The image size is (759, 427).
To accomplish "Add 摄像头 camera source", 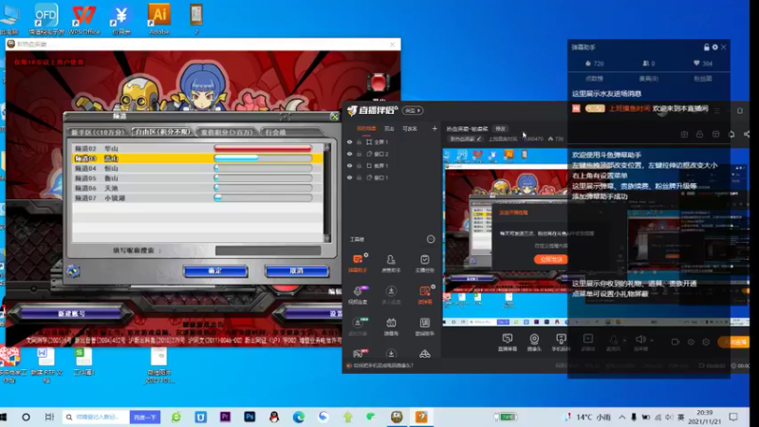I will pyautogui.click(x=534, y=342).
